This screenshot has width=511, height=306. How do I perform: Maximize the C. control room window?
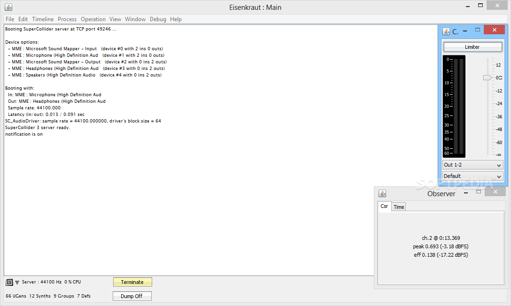(x=478, y=30)
